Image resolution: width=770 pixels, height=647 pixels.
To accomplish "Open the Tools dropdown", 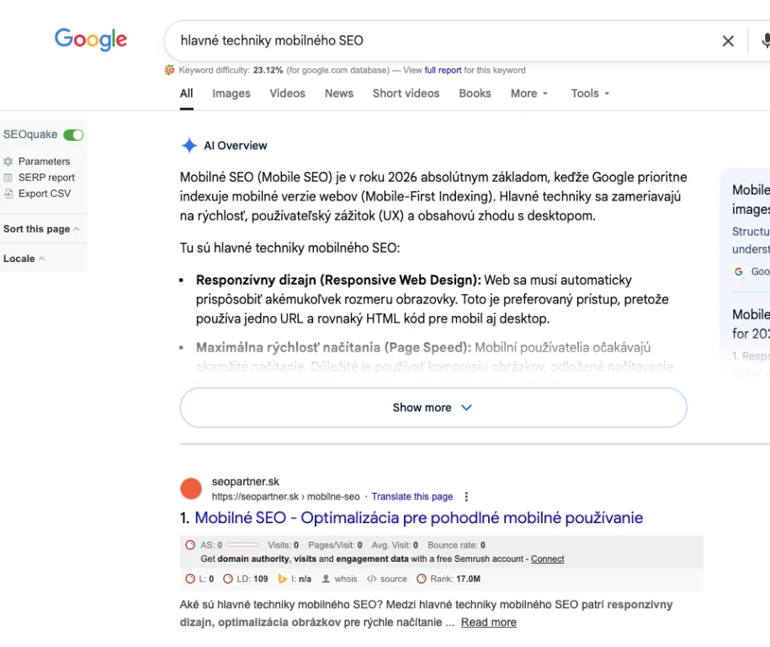I will point(590,94).
